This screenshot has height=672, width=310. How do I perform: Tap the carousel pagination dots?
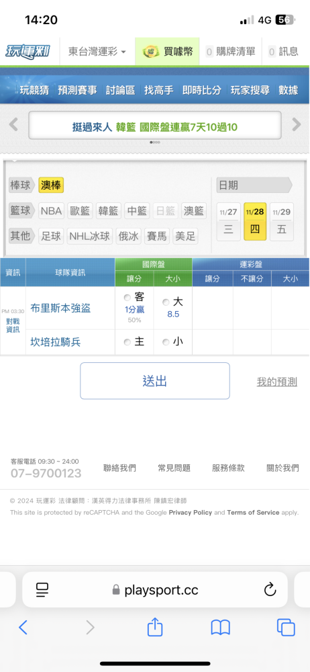click(x=155, y=142)
